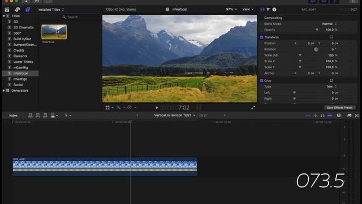Open the Installed Titles popup menu
Screen dimensions: 362x204
(x=51, y=10)
